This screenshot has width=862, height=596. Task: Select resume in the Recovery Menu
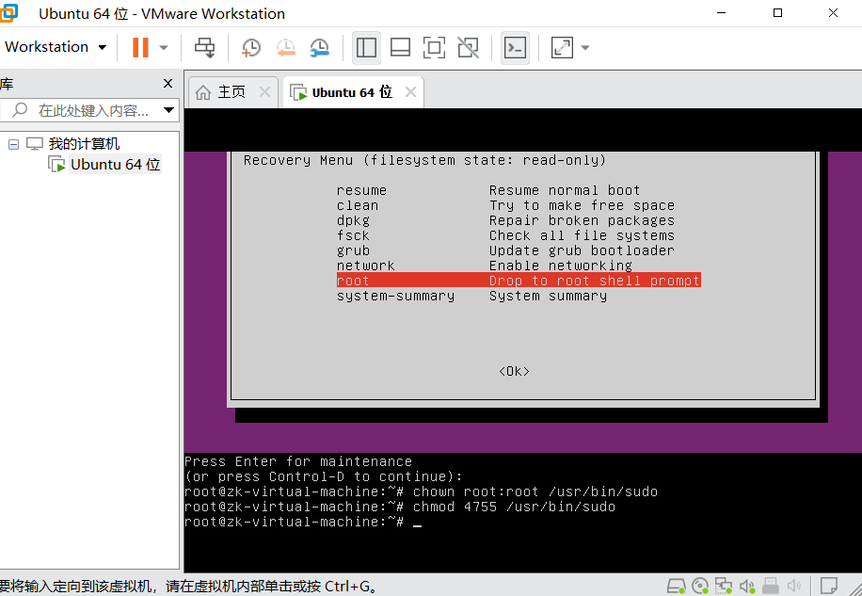361,190
